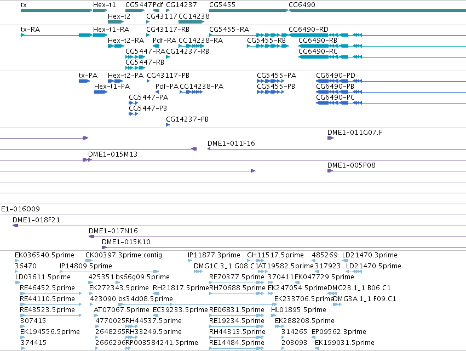Select the CG6490-PC protein label
The image size is (466, 351).
[x=335, y=97]
